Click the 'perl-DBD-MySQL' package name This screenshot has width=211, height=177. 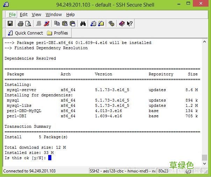[24, 111]
